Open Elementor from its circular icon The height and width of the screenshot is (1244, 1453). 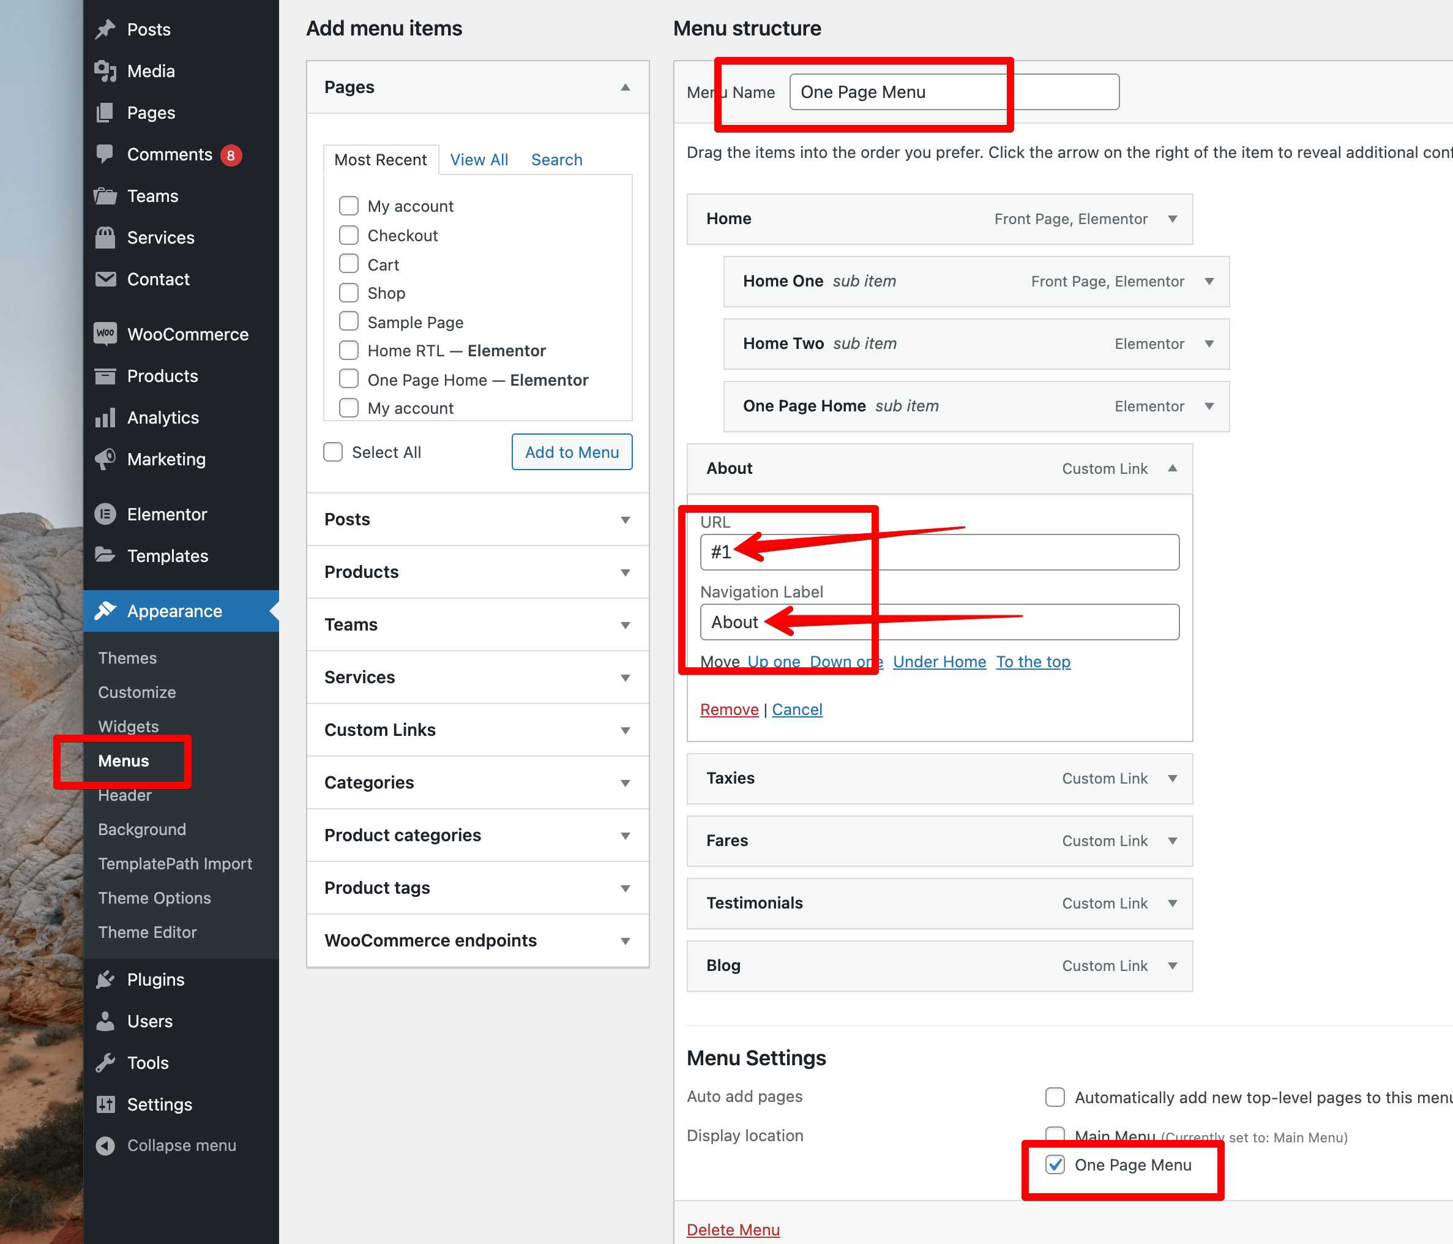pos(105,514)
